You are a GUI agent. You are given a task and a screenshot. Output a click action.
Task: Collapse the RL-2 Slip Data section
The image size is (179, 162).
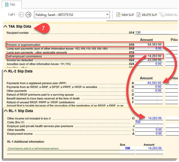pyautogui.click(x=5, y=71)
